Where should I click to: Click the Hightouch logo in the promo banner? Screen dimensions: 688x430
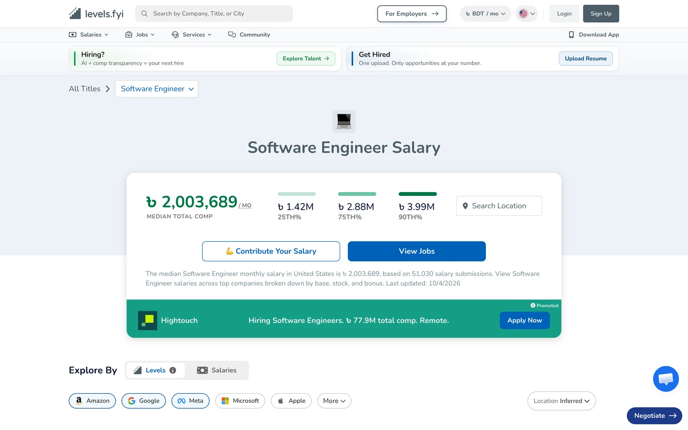148,321
